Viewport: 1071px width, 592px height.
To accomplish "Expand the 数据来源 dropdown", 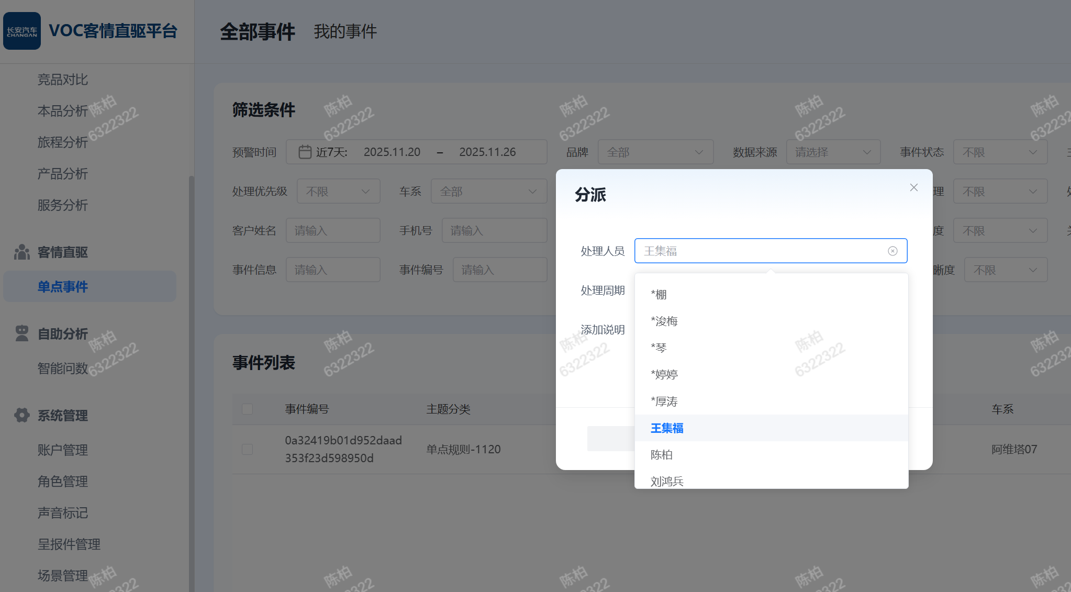I will pos(833,152).
